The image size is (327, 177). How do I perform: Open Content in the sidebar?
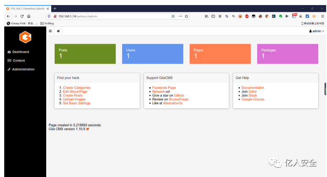point(16,60)
